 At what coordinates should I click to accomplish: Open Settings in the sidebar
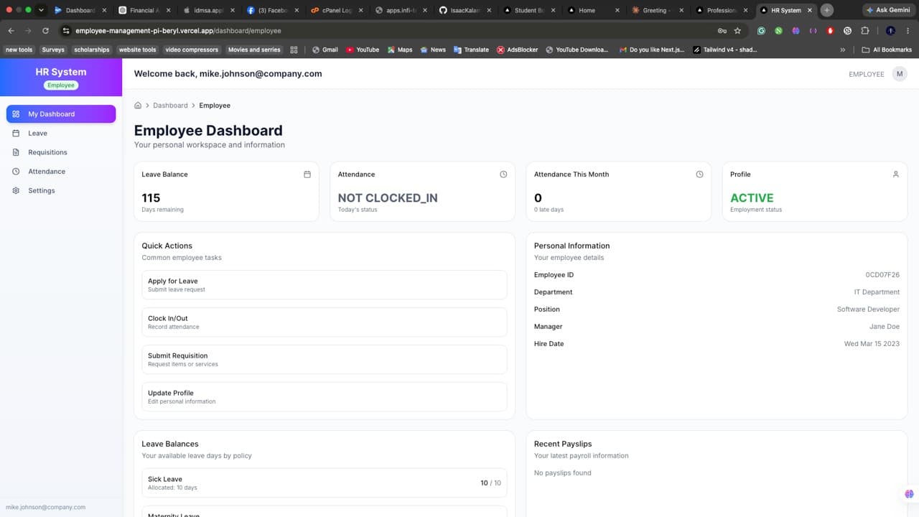tap(61, 190)
